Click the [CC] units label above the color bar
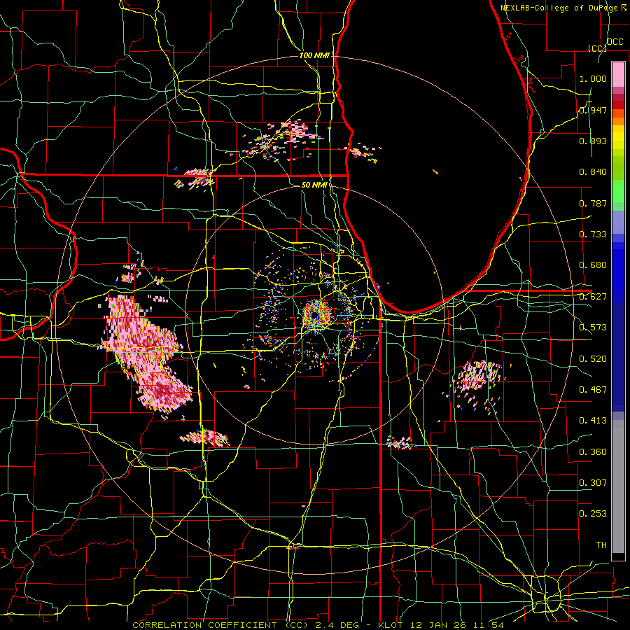Image resolution: width=630 pixels, height=630 pixels. [x=597, y=48]
